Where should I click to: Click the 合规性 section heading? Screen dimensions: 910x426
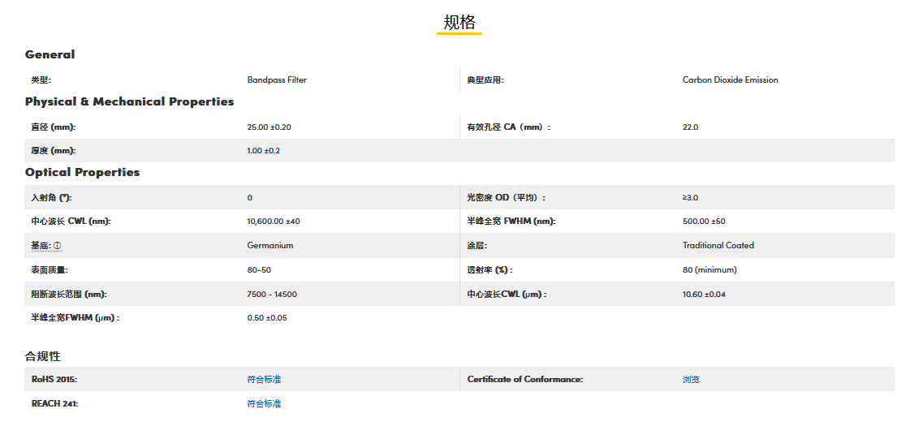point(42,356)
